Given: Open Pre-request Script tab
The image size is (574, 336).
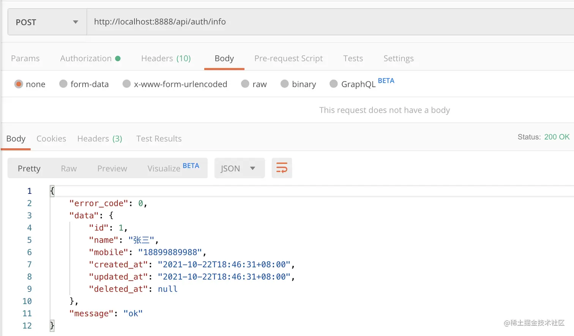Looking at the screenshot, I should 289,58.
